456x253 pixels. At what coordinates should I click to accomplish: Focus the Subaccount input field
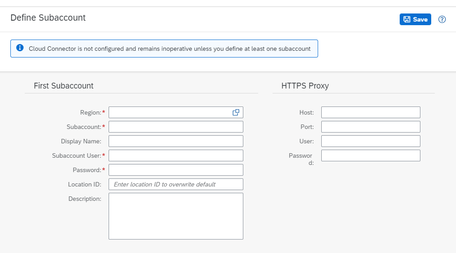click(176, 127)
